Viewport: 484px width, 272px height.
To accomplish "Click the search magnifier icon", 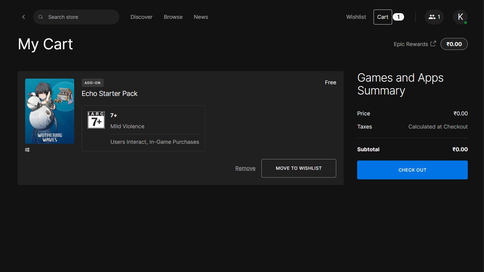I will 40,17.
